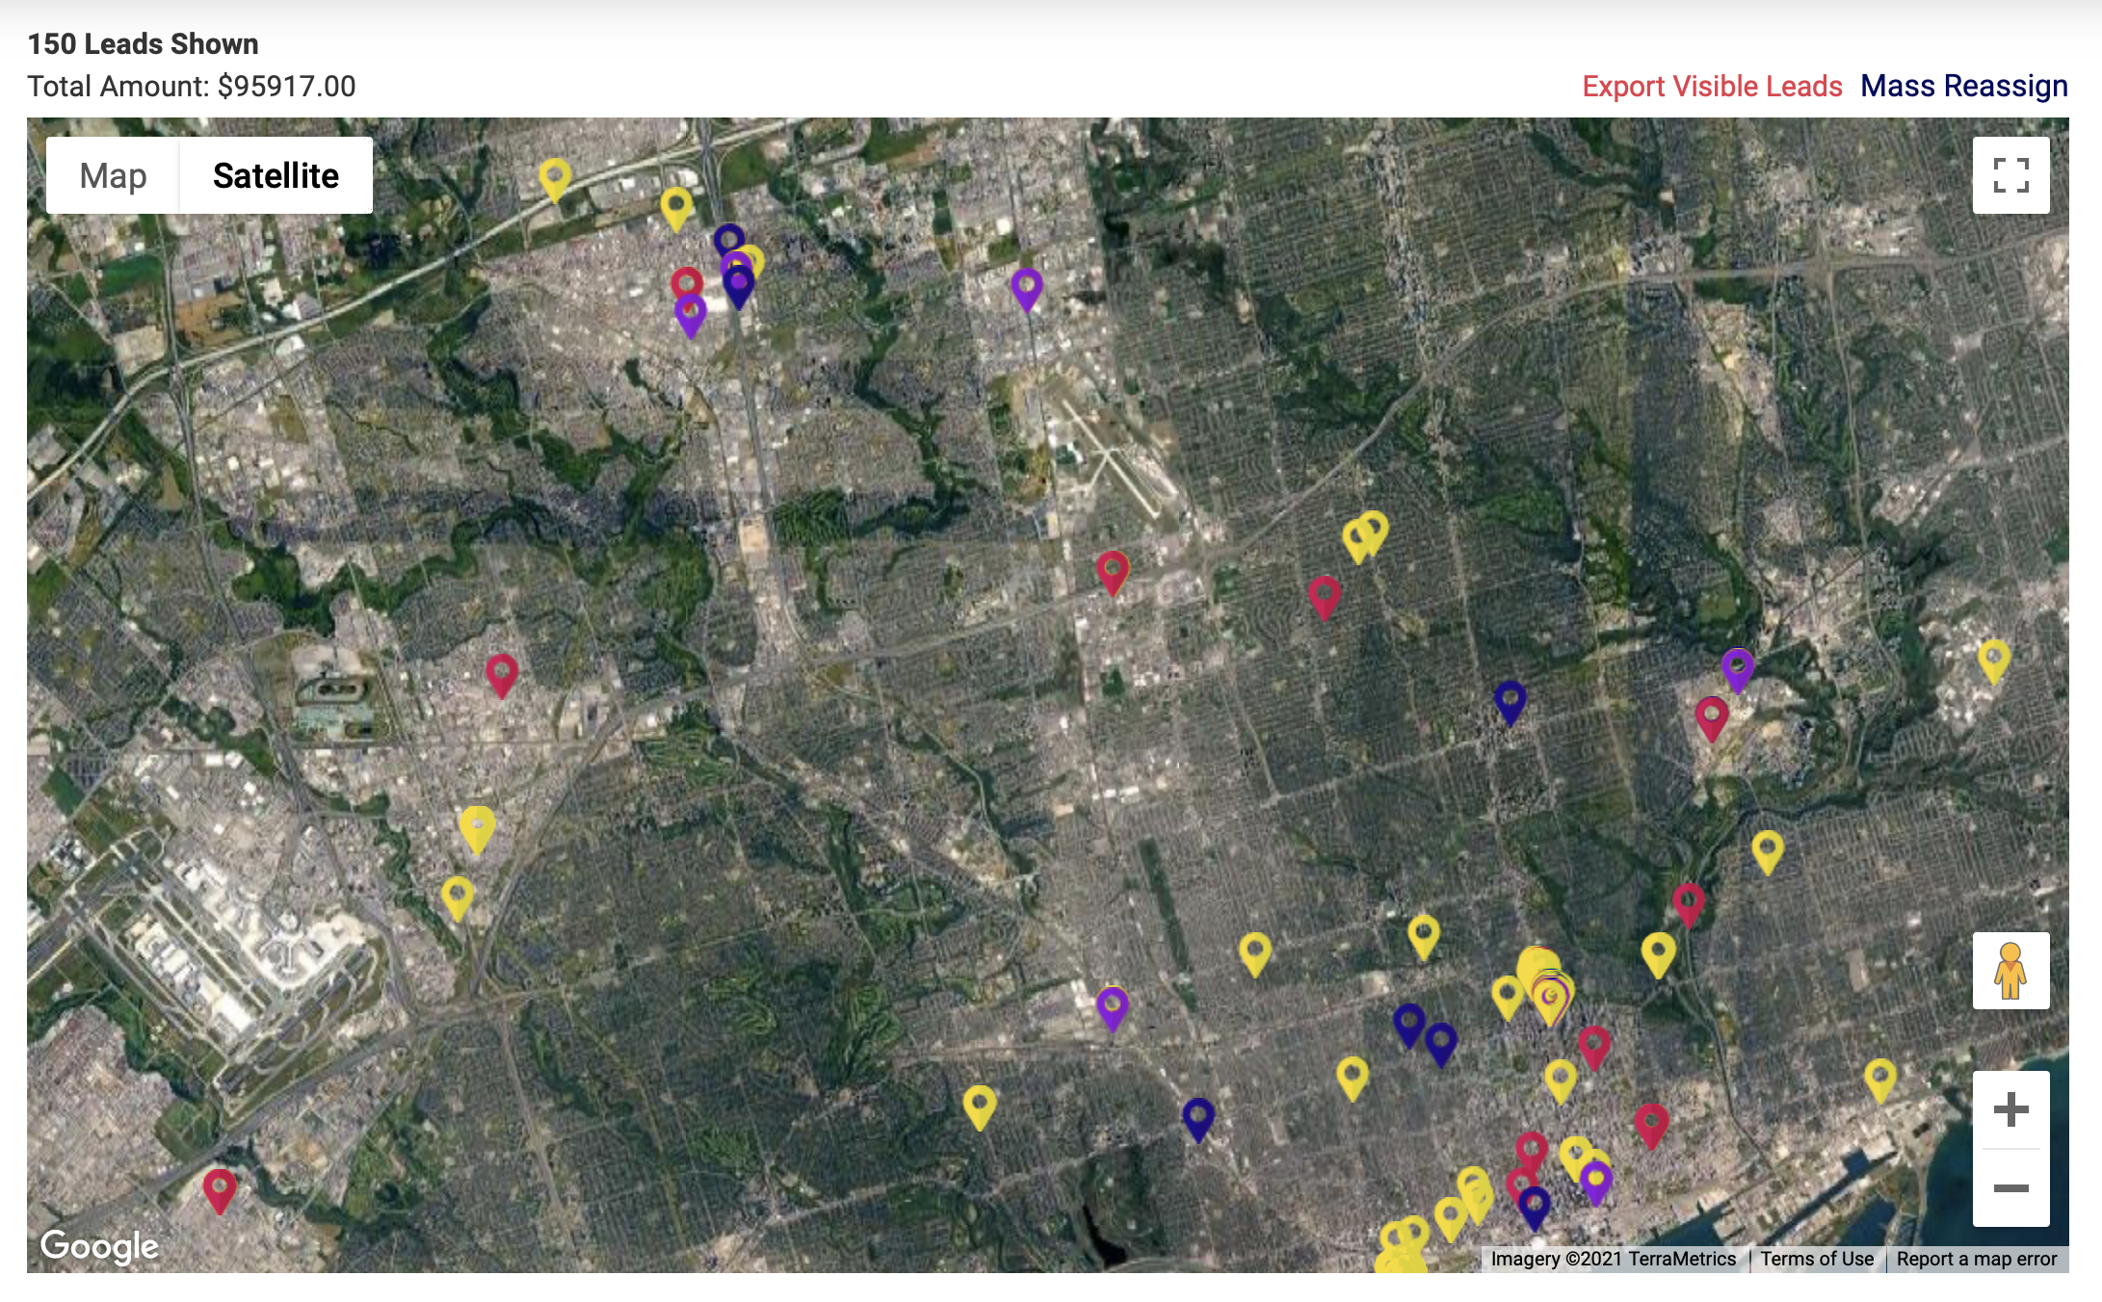Click the 150 Leads Shown heading
This screenshot has width=2102, height=1302.
pos(143,43)
